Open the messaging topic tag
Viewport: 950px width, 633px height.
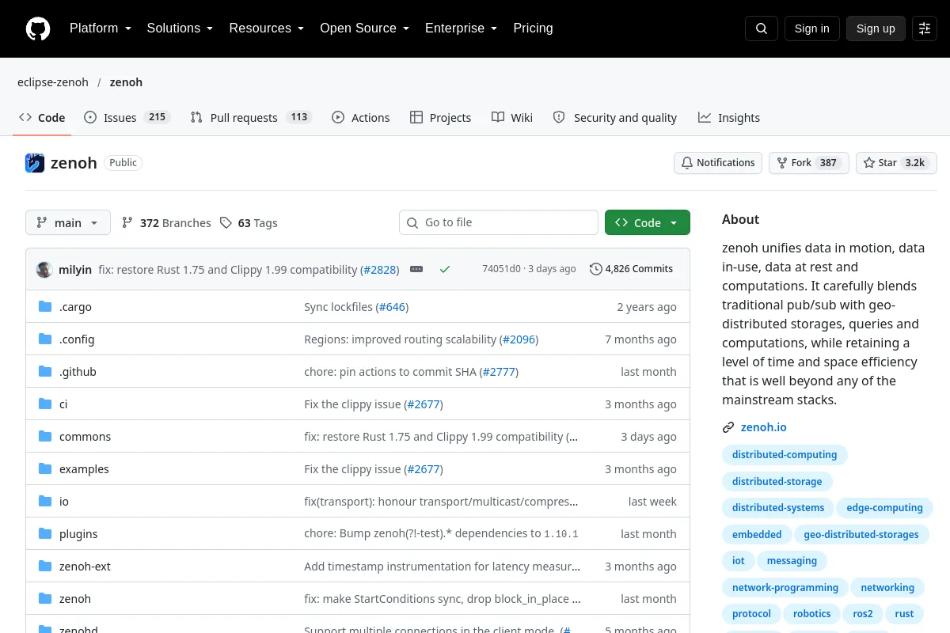coord(792,561)
